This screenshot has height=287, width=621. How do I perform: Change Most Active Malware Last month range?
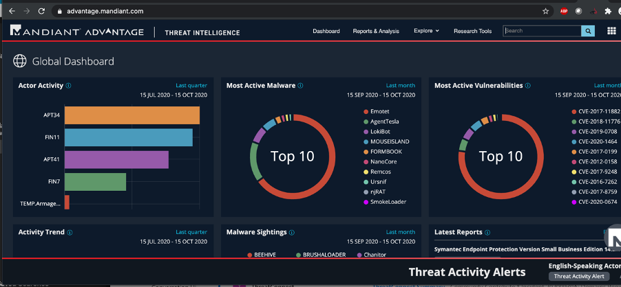coord(401,85)
